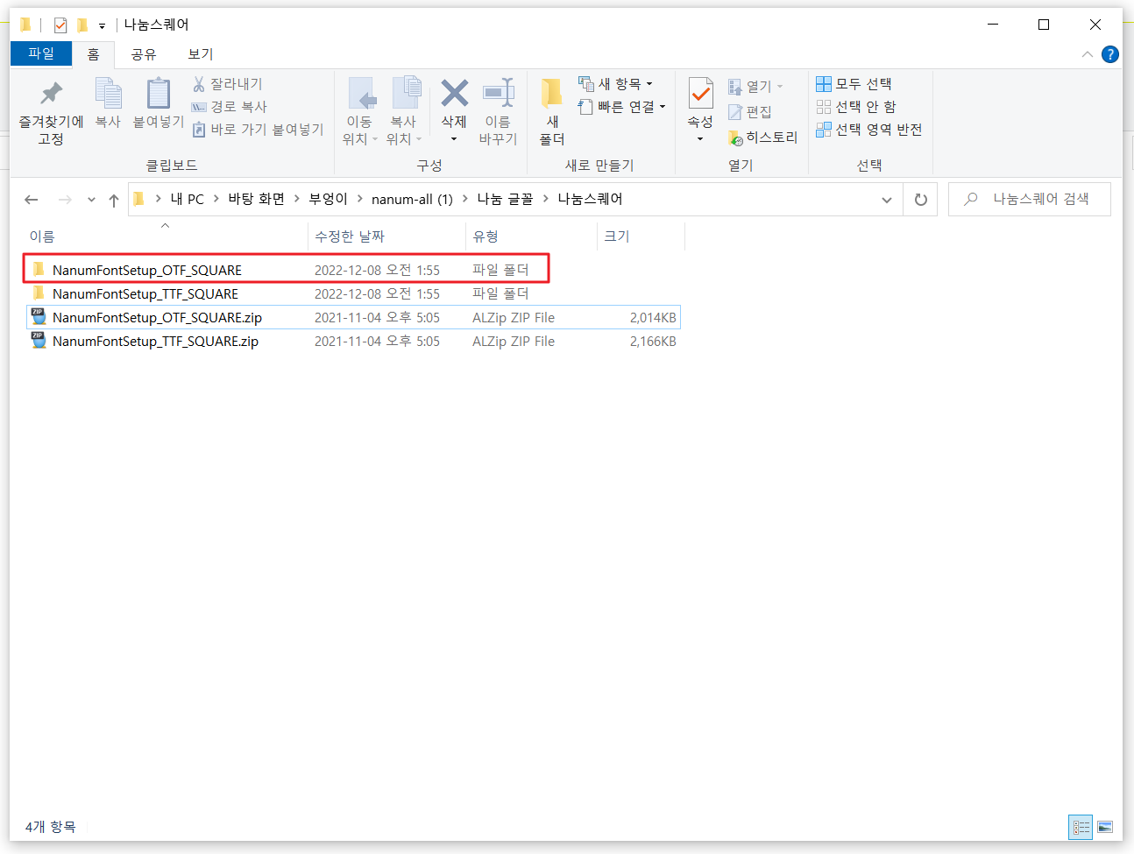This screenshot has width=1134, height=854.
Task: Click Cut (잘라내기) scissors item
Action: pos(227,84)
